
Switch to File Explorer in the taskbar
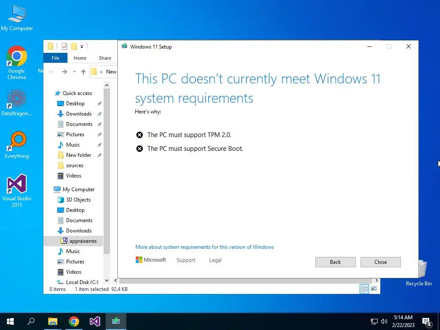pyautogui.click(x=52, y=321)
